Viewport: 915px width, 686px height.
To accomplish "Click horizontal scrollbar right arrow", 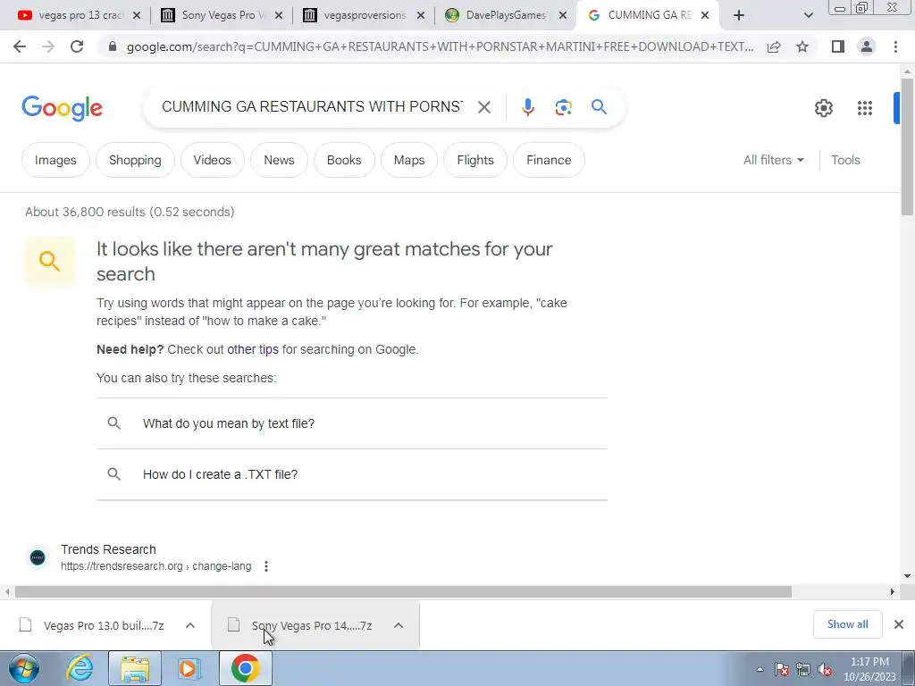I will tap(893, 591).
